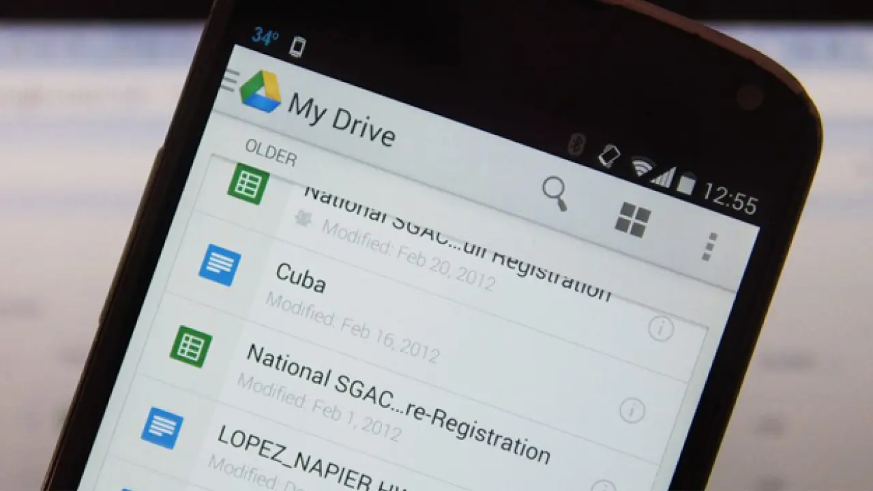Tap the OLDER section header
873x491 pixels.
(270, 153)
